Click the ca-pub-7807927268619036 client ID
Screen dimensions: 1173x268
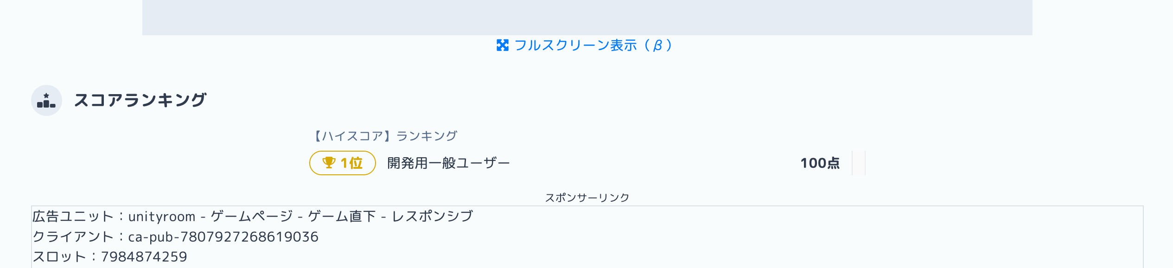[x=223, y=237]
